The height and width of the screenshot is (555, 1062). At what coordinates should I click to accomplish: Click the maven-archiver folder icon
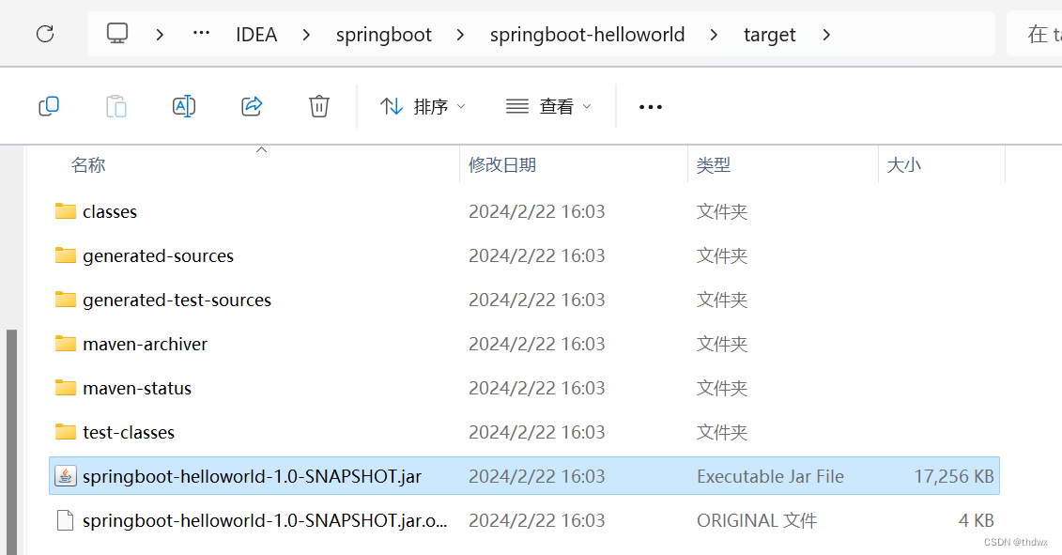65,344
